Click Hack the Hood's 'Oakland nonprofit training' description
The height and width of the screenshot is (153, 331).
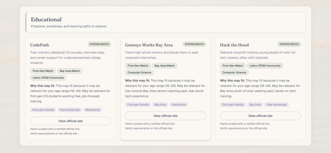pos(257,55)
